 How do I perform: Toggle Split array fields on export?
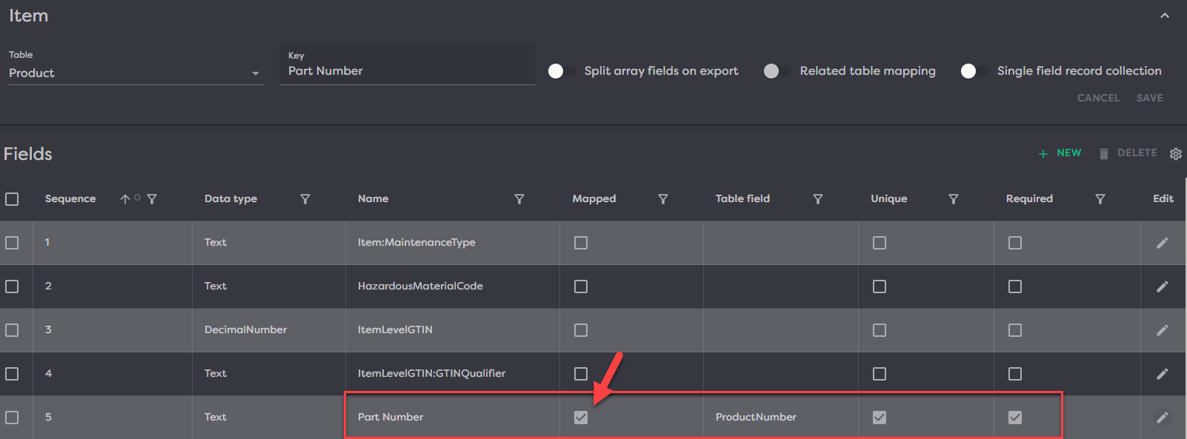[x=561, y=71]
